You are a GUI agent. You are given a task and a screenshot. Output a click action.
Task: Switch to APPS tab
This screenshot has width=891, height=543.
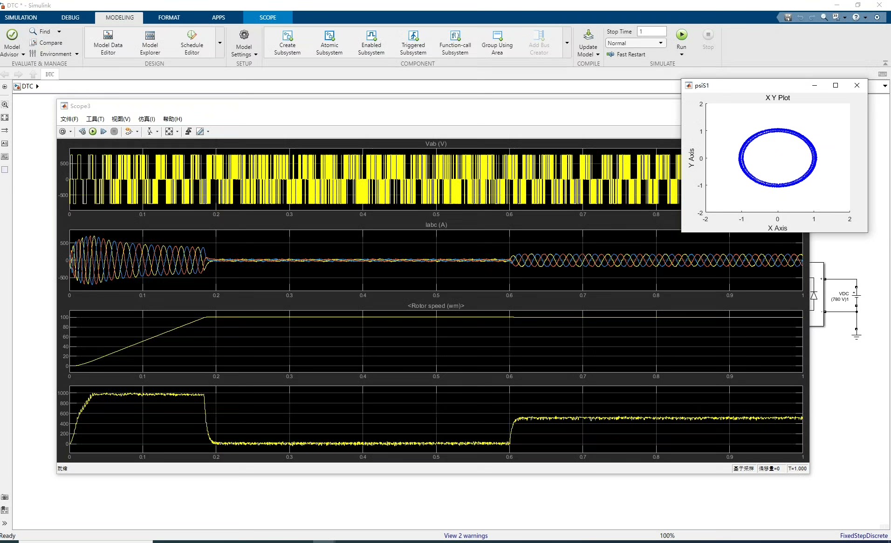coord(219,17)
